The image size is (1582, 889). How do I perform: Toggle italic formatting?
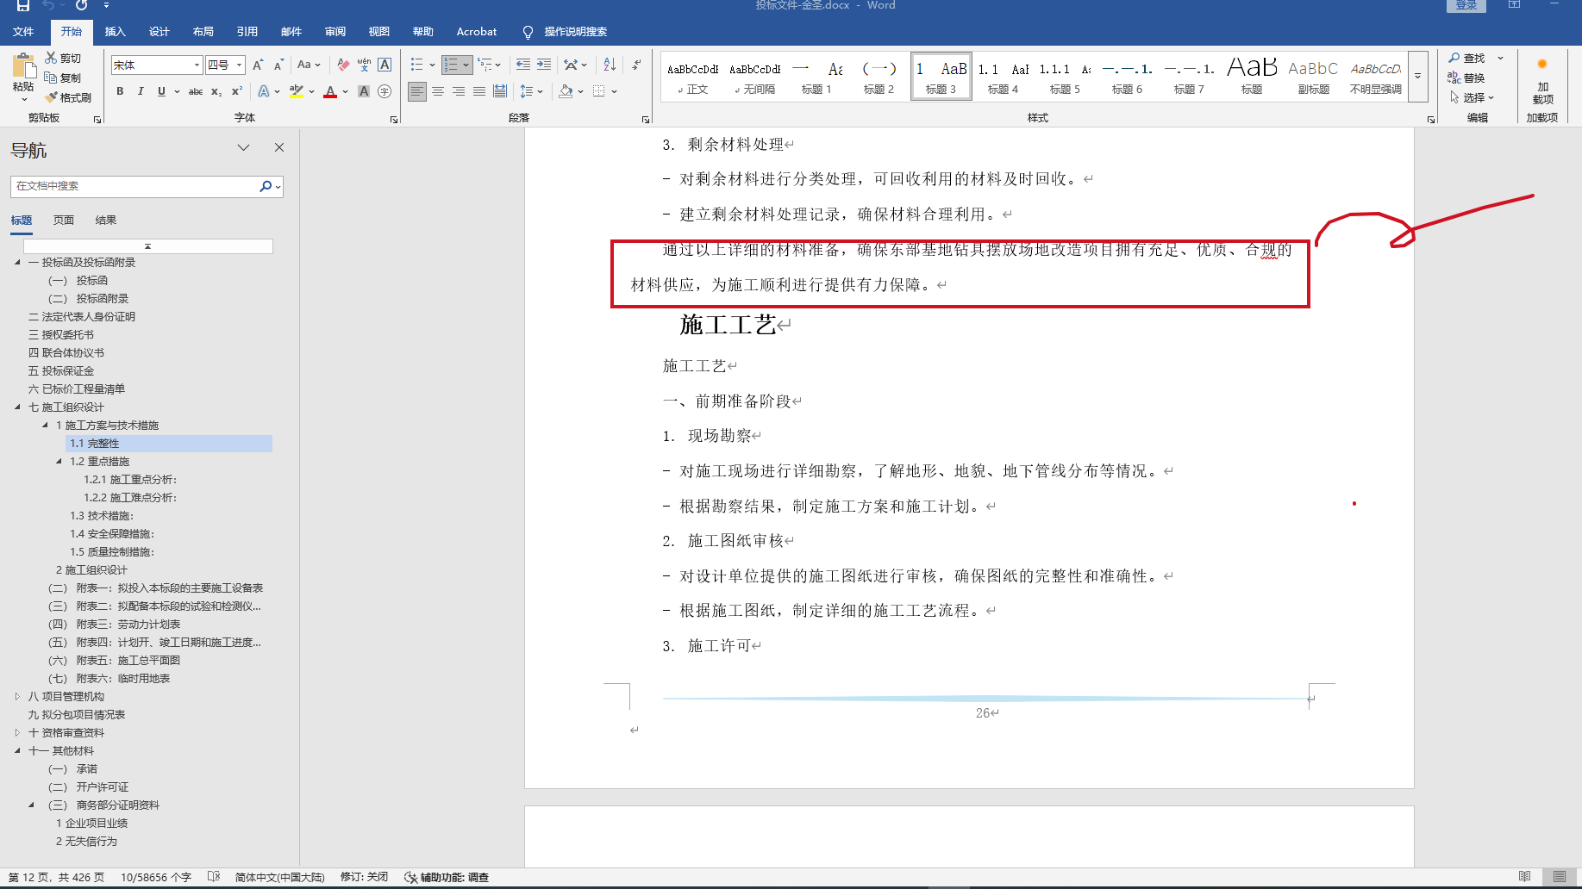pyautogui.click(x=141, y=91)
